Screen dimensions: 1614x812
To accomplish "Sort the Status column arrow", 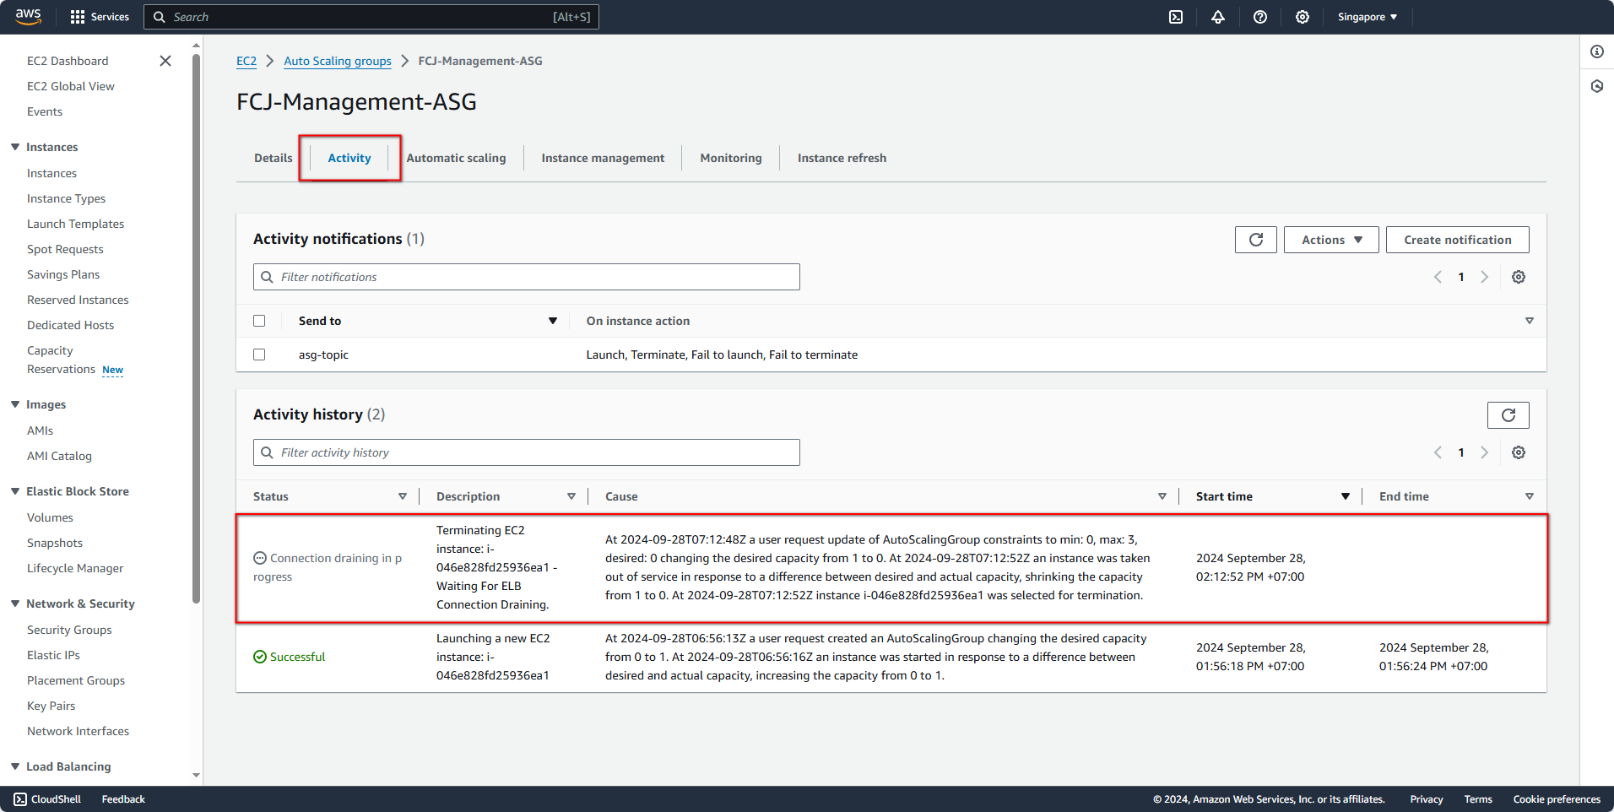I will pyautogui.click(x=403, y=496).
